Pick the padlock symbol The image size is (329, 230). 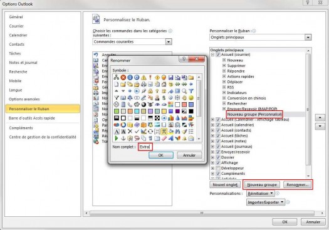[150, 91]
